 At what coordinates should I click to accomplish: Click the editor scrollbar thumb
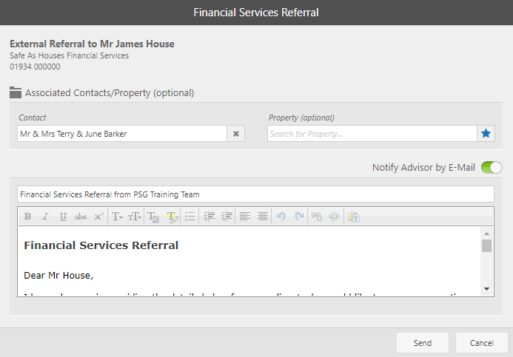[x=486, y=245]
